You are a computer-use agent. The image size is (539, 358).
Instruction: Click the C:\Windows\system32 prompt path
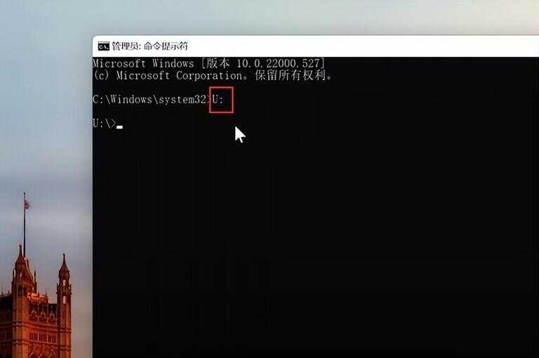(x=149, y=100)
